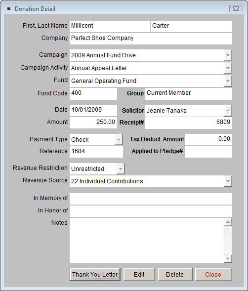Click the In Honor of field
Viewport: 248px width, 291px height.
151,211
